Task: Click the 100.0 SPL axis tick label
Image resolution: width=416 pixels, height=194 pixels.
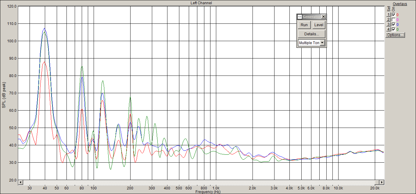Action: click(12, 41)
